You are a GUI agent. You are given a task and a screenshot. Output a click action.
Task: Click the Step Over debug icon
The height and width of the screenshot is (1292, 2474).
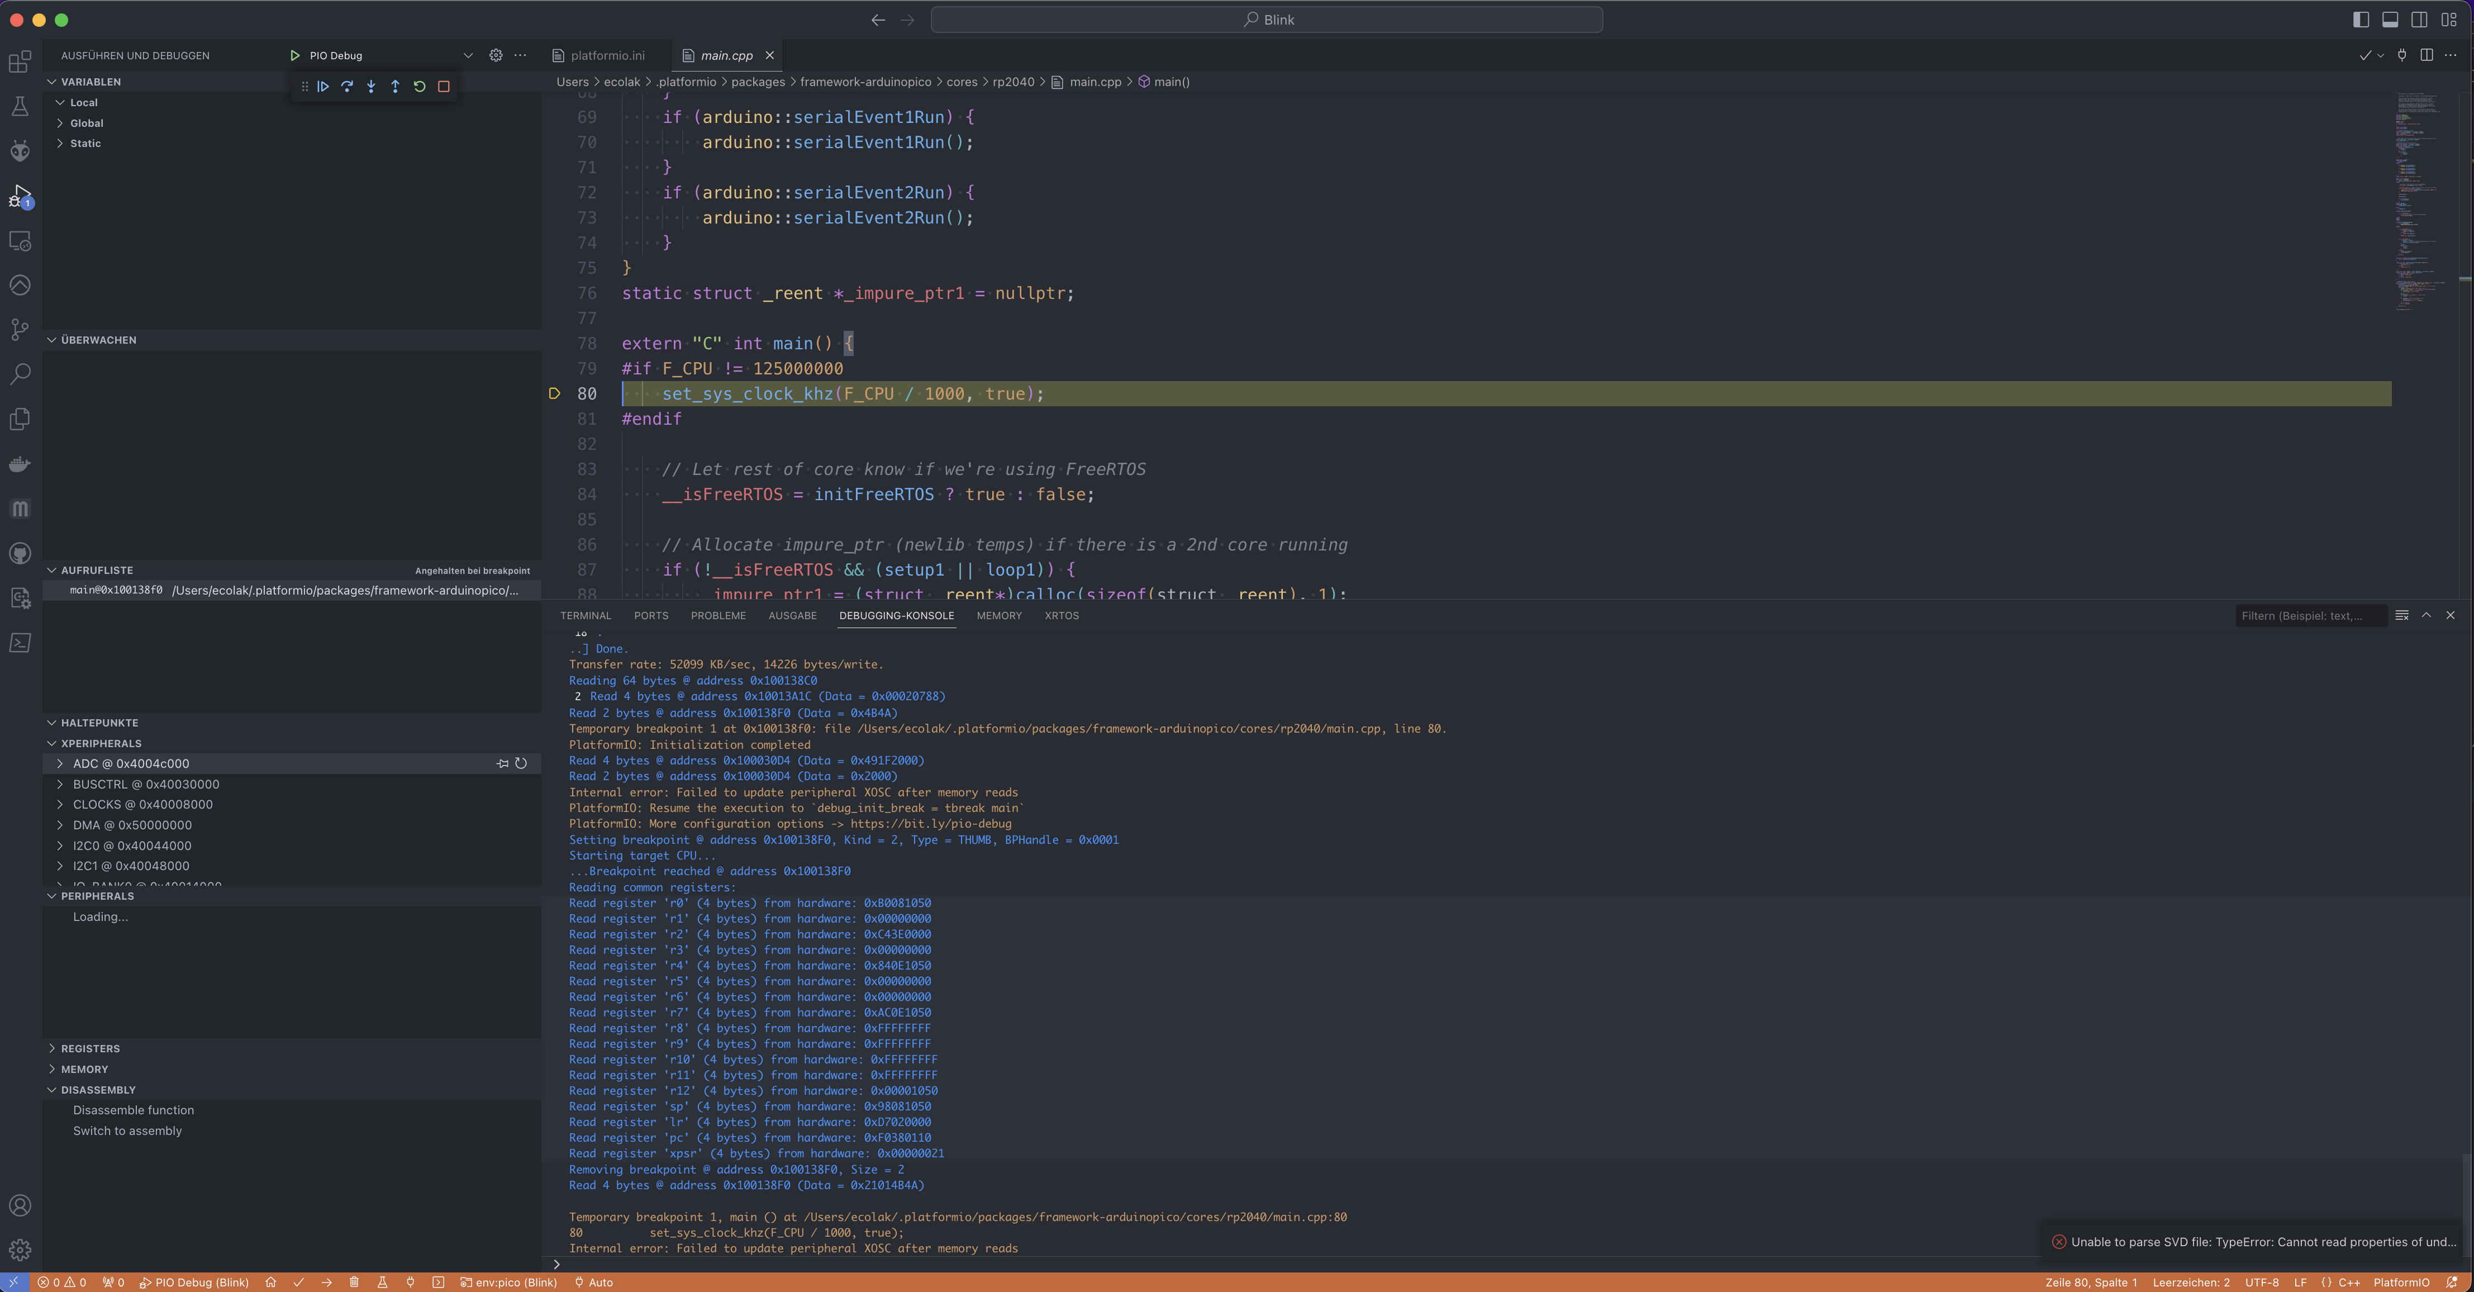347,87
